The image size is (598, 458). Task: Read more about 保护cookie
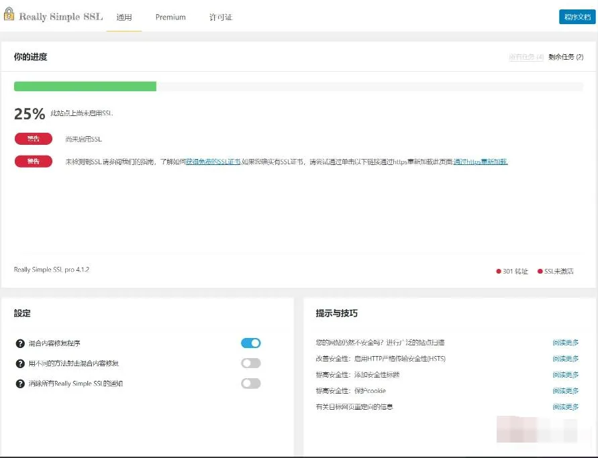point(566,390)
